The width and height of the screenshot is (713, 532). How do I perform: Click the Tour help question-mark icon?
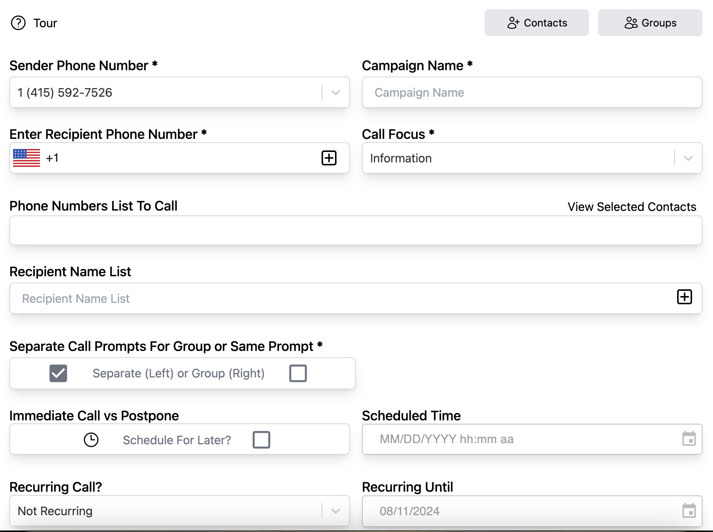coord(18,23)
